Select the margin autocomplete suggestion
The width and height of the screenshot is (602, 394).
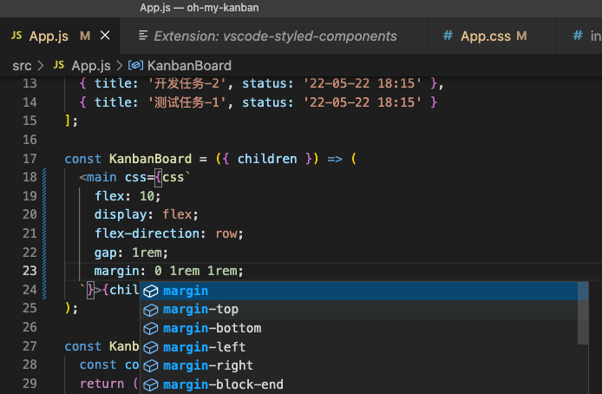pyautogui.click(x=364, y=291)
